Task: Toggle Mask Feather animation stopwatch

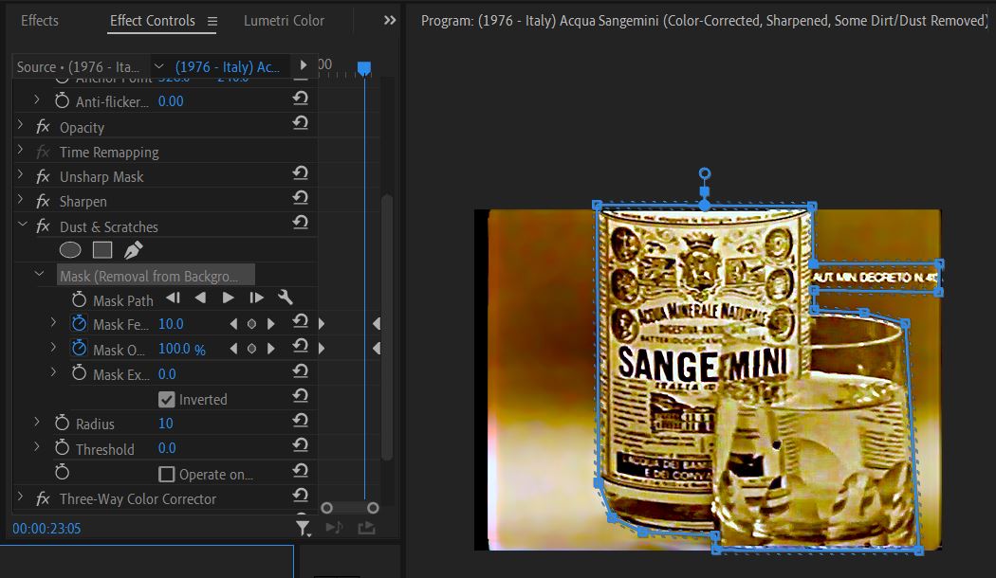Action: pos(79,323)
